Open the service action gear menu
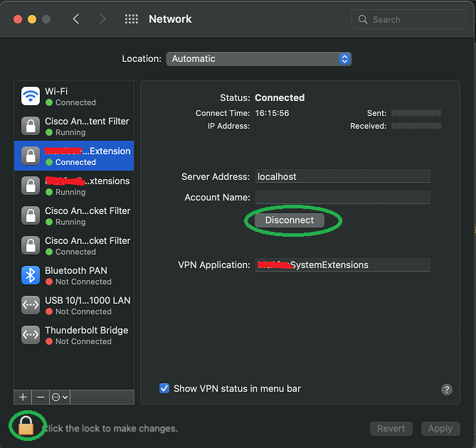Viewport: 476px width, 448px height. [60, 397]
